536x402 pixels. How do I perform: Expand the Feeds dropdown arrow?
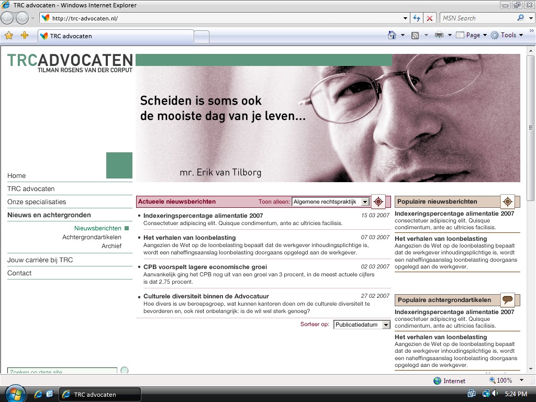pyautogui.click(x=426, y=35)
